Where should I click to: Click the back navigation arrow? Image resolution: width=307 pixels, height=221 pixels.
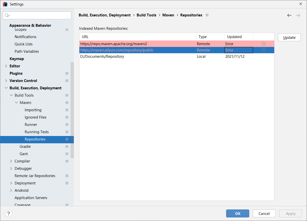[289, 15]
